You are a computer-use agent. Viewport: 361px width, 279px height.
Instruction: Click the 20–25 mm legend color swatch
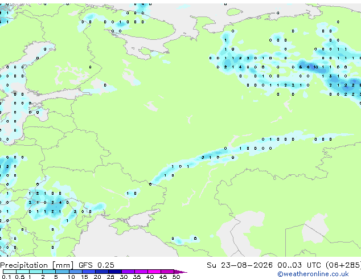(x=101, y=272)
